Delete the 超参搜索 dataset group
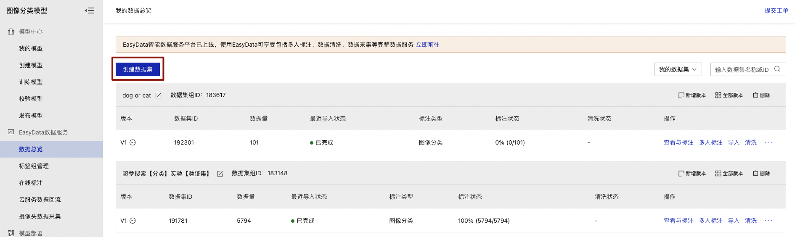Screen dimensions: 795x237 (x=761, y=174)
